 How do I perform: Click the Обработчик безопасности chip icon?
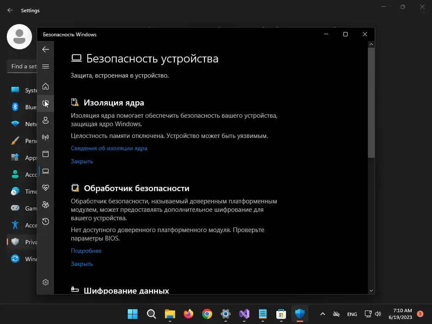pos(75,188)
